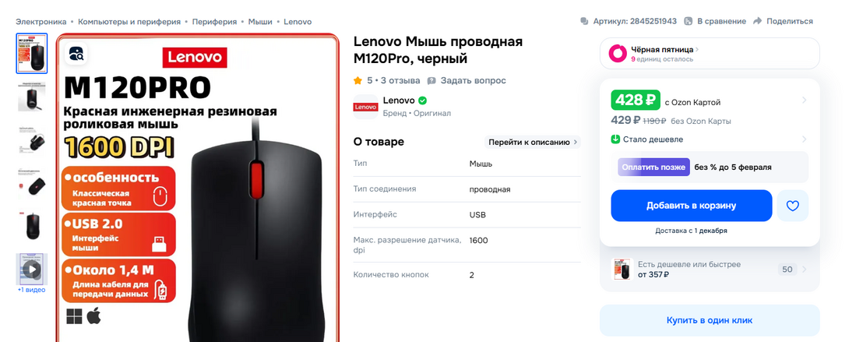The height and width of the screenshot is (342, 849).
Task: Click the visual search icon on product image
Action: point(76,53)
